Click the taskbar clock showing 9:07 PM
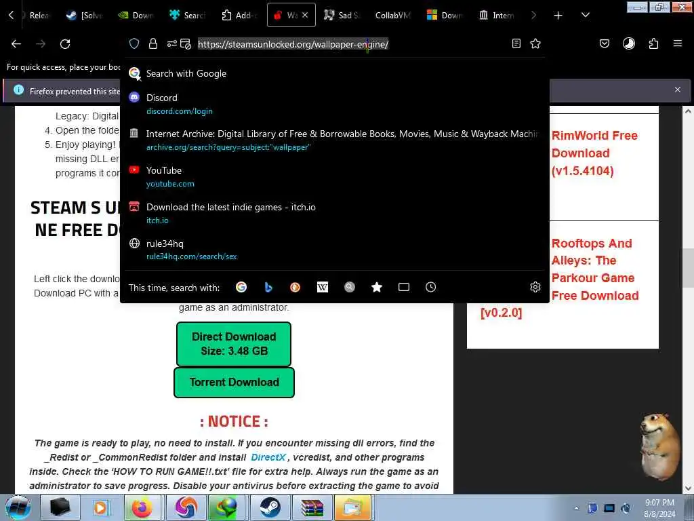694x521 pixels. pos(659,508)
